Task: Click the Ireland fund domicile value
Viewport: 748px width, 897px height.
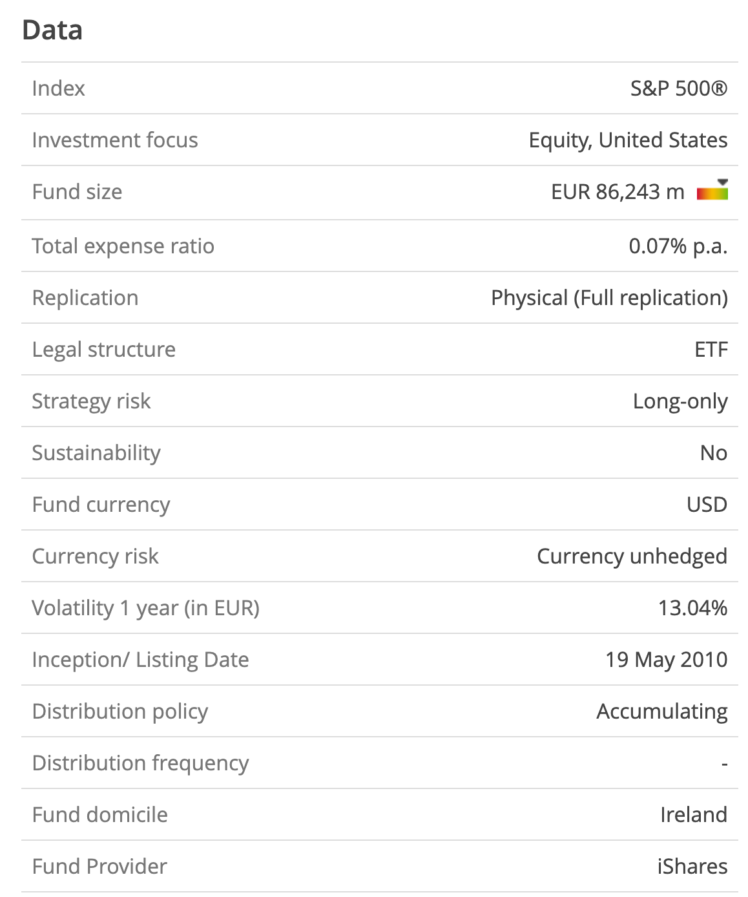Action: click(693, 815)
